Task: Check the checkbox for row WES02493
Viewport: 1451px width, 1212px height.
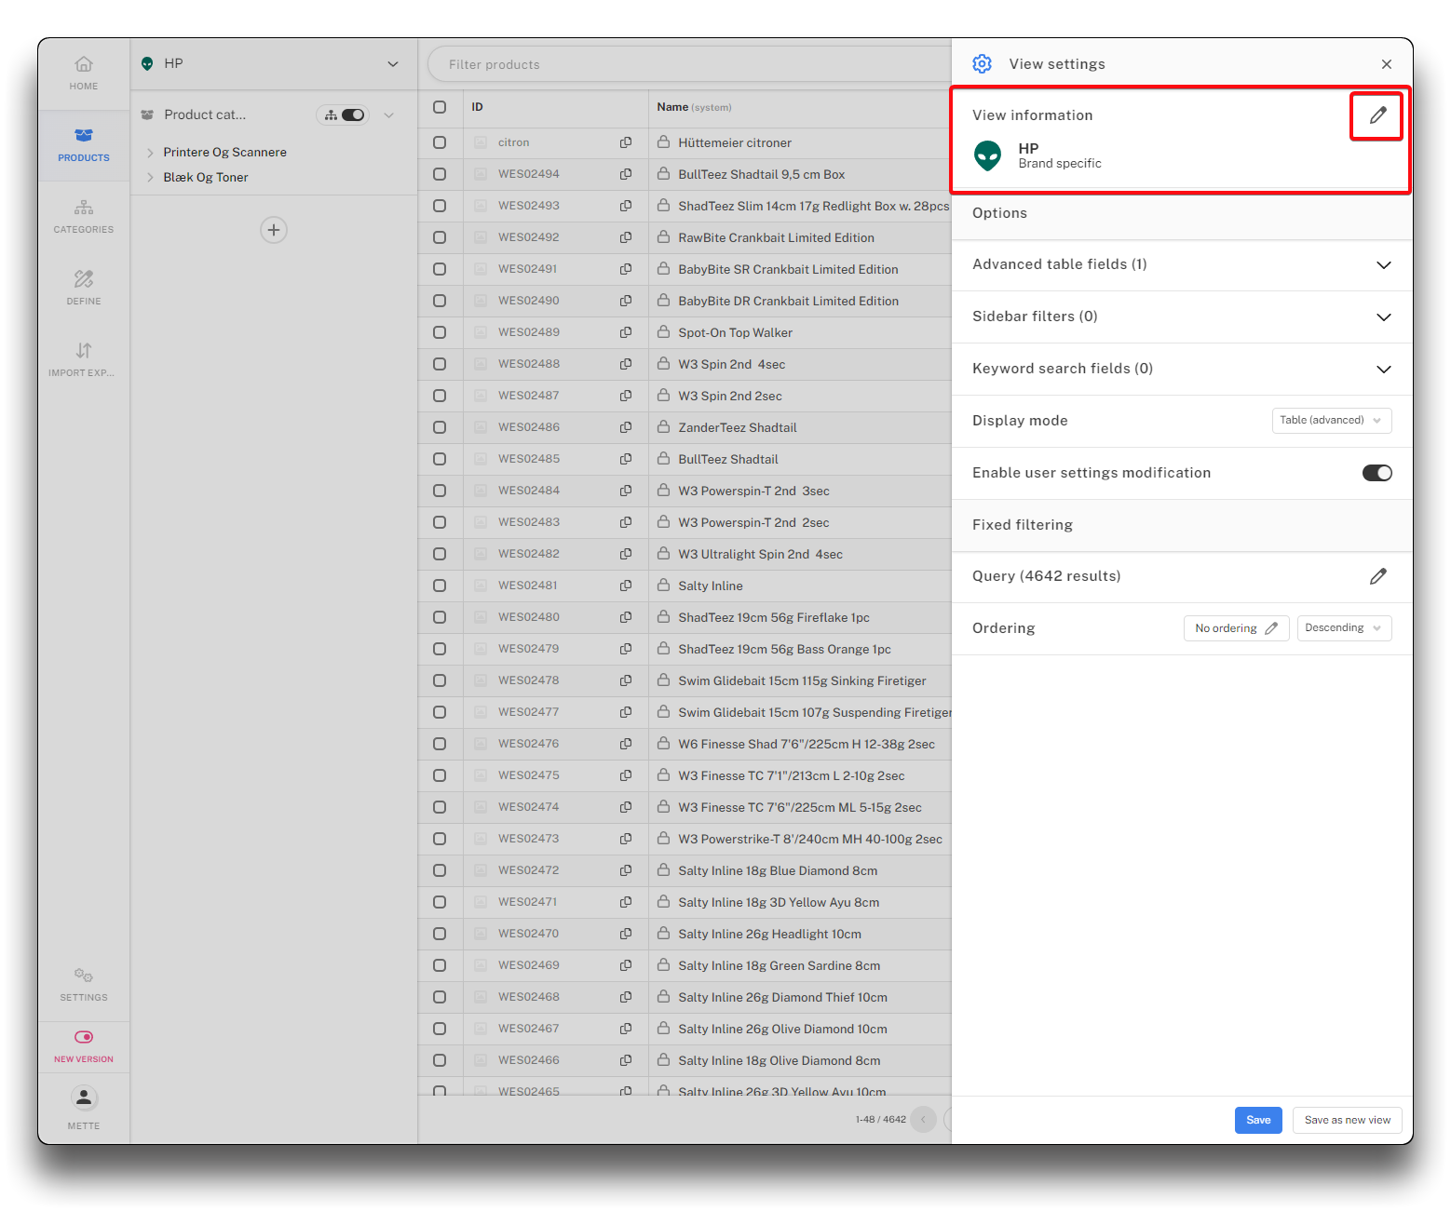Action: (440, 206)
